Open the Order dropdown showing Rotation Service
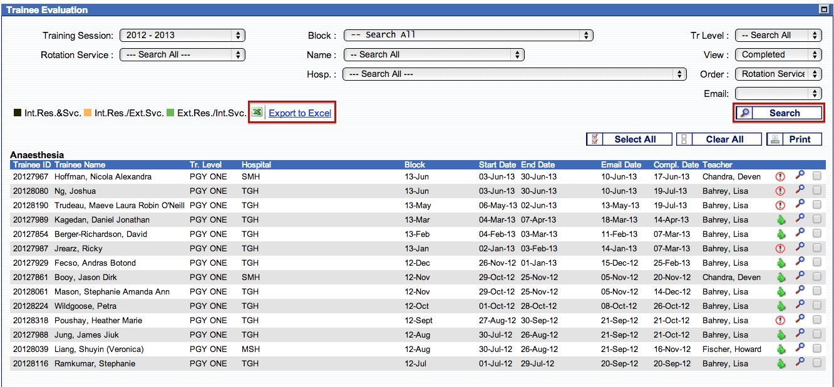 pos(778,74)
